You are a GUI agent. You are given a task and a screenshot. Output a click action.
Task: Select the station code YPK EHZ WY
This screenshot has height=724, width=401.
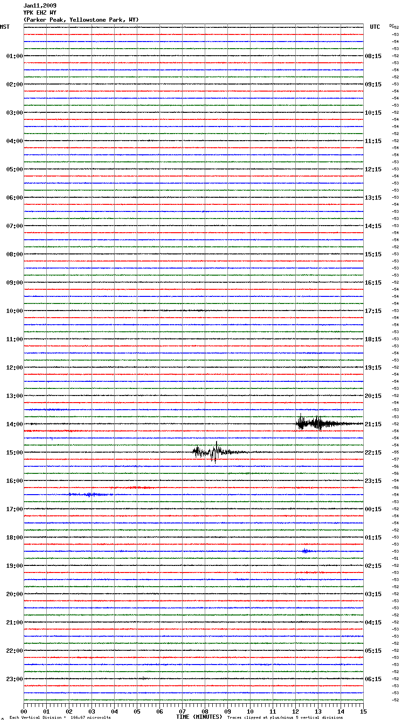40,13
